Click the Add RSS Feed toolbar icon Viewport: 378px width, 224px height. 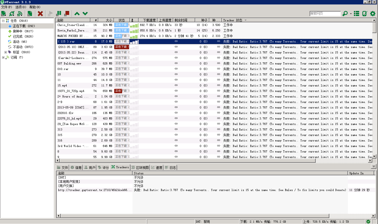(20, 14)
